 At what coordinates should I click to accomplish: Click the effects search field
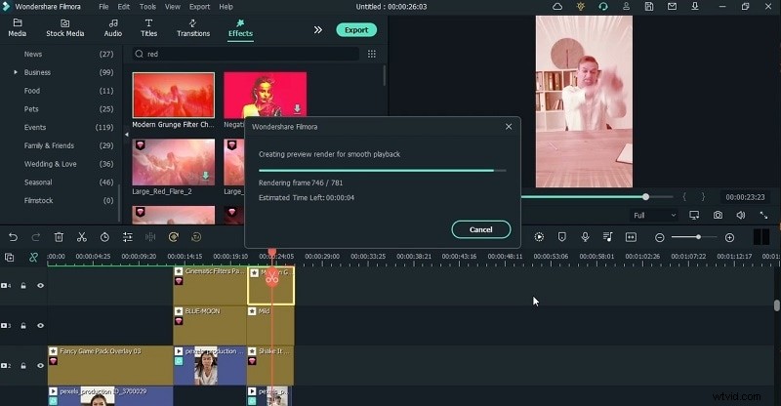pos(245,54)
